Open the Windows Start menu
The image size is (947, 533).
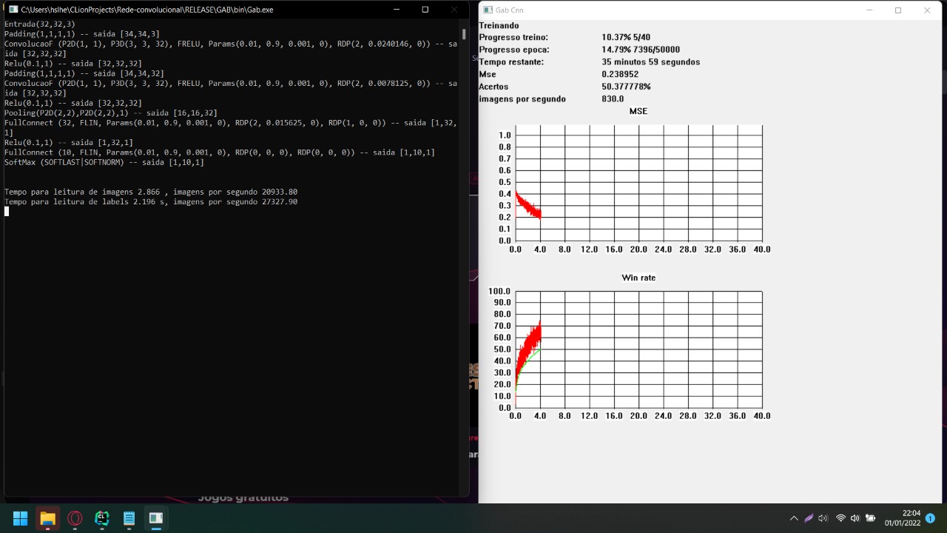[20, 518]
